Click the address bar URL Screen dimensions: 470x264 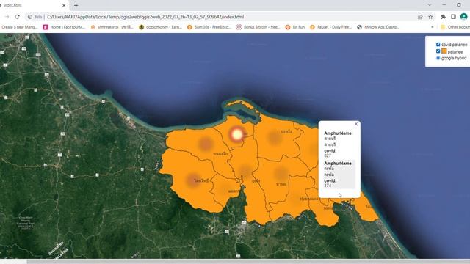coord(145,17)
